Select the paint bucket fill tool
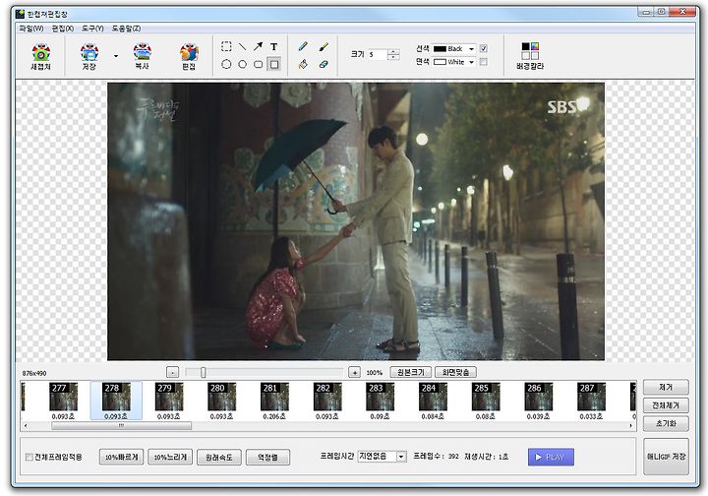 [x=303, y=64]
